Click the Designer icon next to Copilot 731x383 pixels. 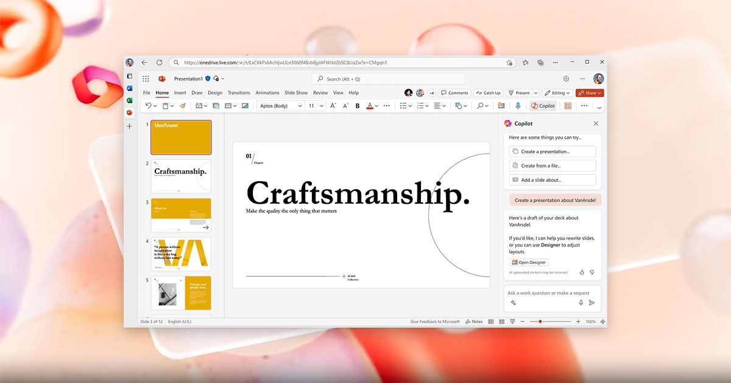pyautogui.click(x=568, y=106)
